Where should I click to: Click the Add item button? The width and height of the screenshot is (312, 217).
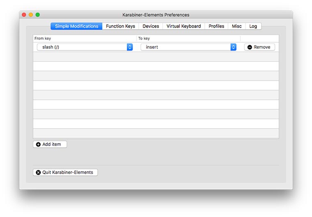coord(50,145)
